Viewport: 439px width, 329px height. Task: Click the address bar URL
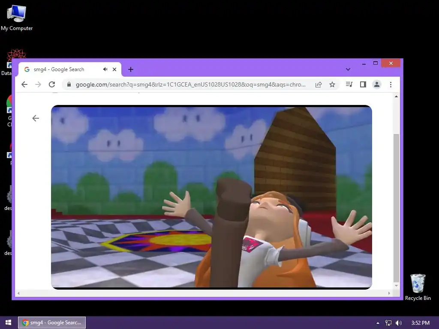point(191,84)
